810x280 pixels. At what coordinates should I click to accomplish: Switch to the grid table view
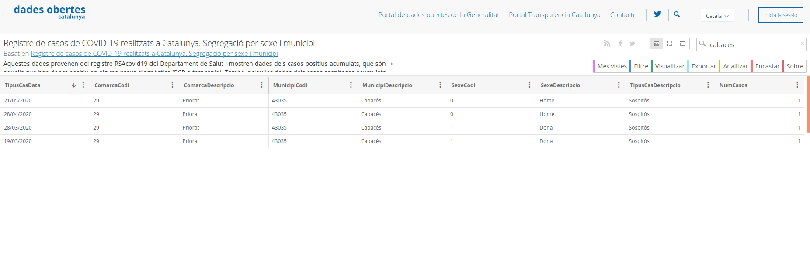pos(656,44)
